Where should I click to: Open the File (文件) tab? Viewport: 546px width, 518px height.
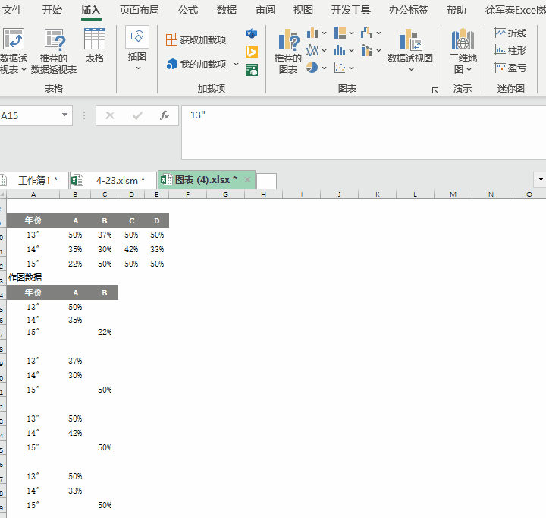click(x=12, y=10)
